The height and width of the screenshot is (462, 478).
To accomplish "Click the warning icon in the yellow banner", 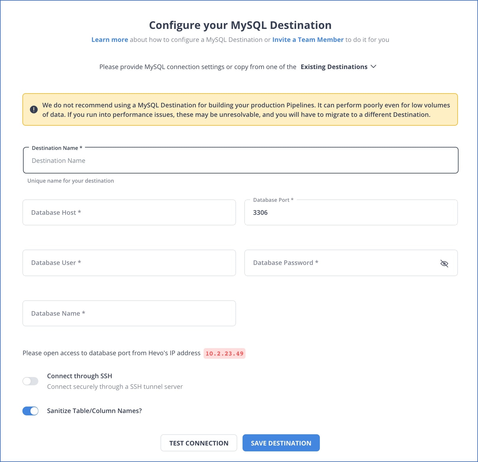I will (x=34, y=109).
